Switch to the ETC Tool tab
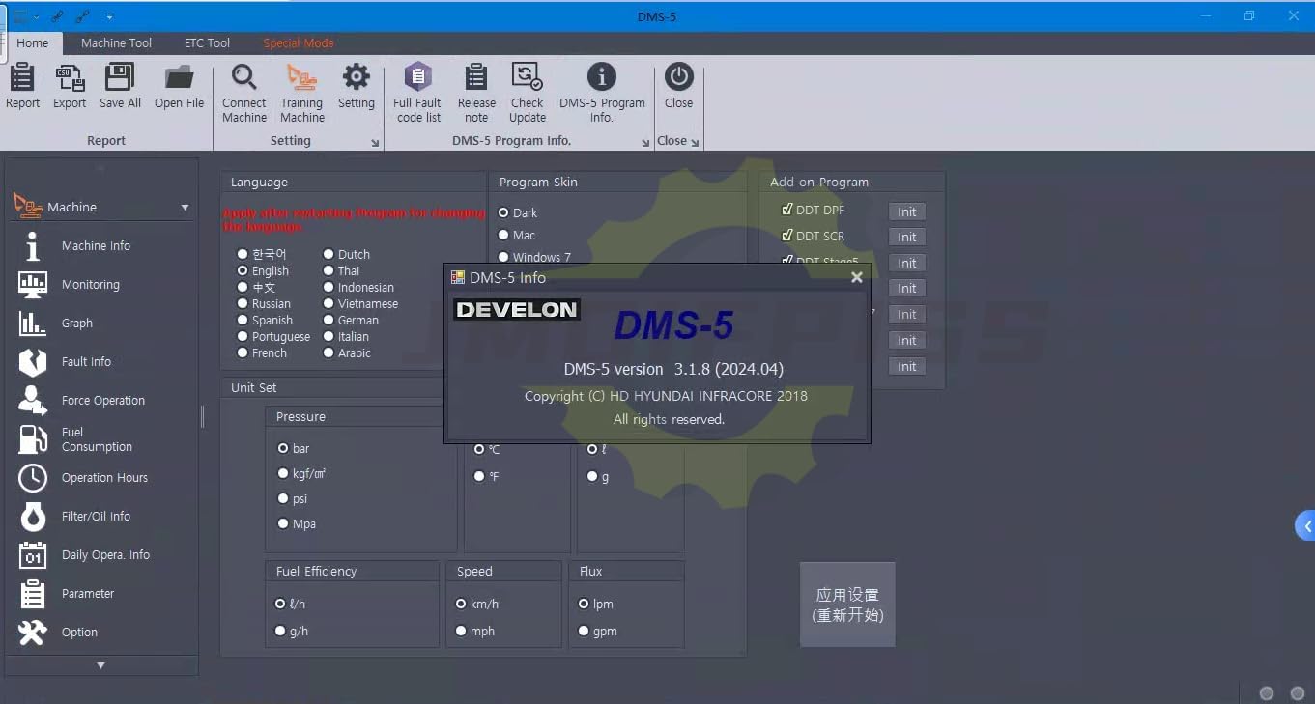Screen dimensions: 1315x704 coord(207,43)
